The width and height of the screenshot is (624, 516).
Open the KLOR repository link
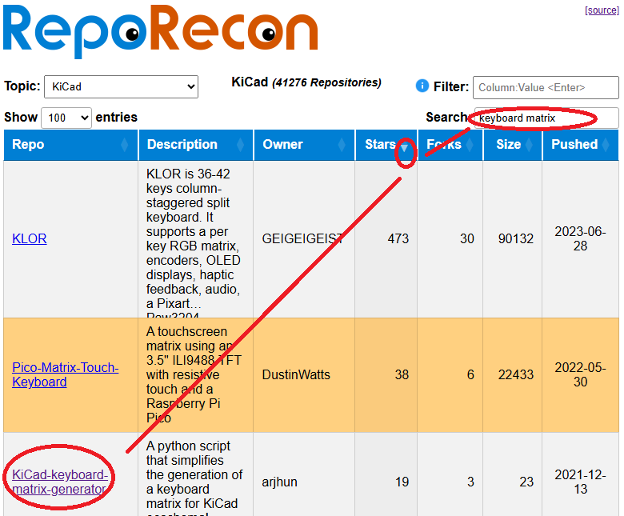tap(30, 239)
